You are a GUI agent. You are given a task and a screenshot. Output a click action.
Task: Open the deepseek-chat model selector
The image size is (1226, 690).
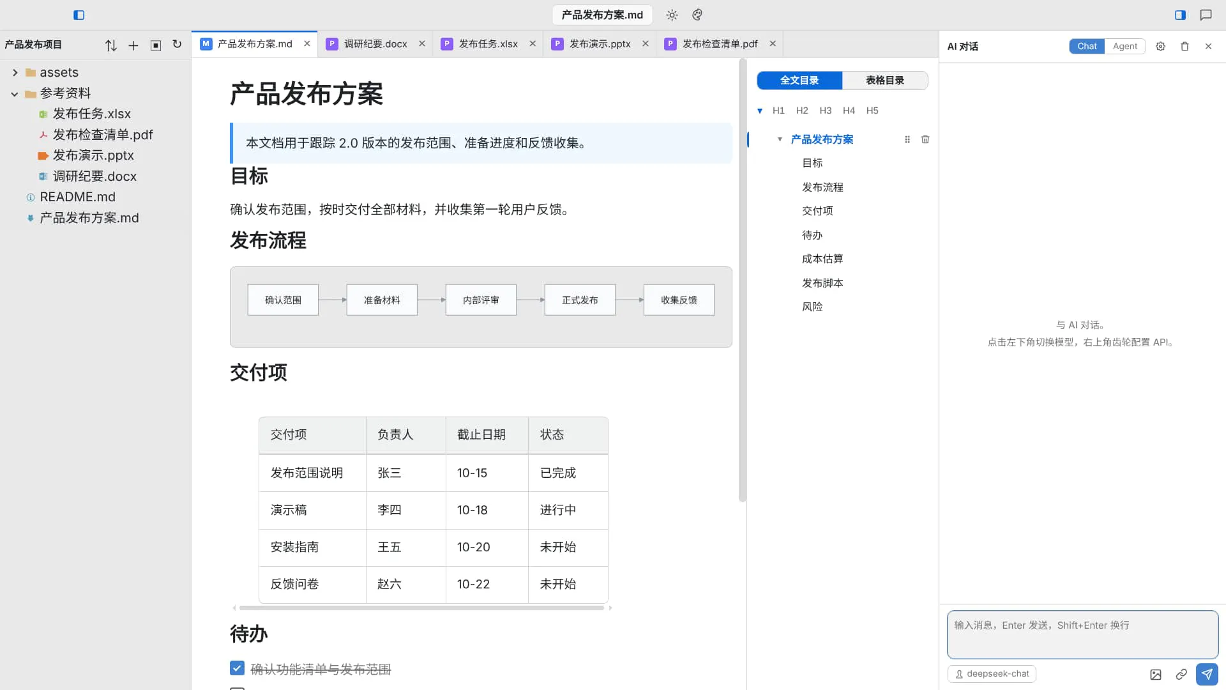[992, 674]
